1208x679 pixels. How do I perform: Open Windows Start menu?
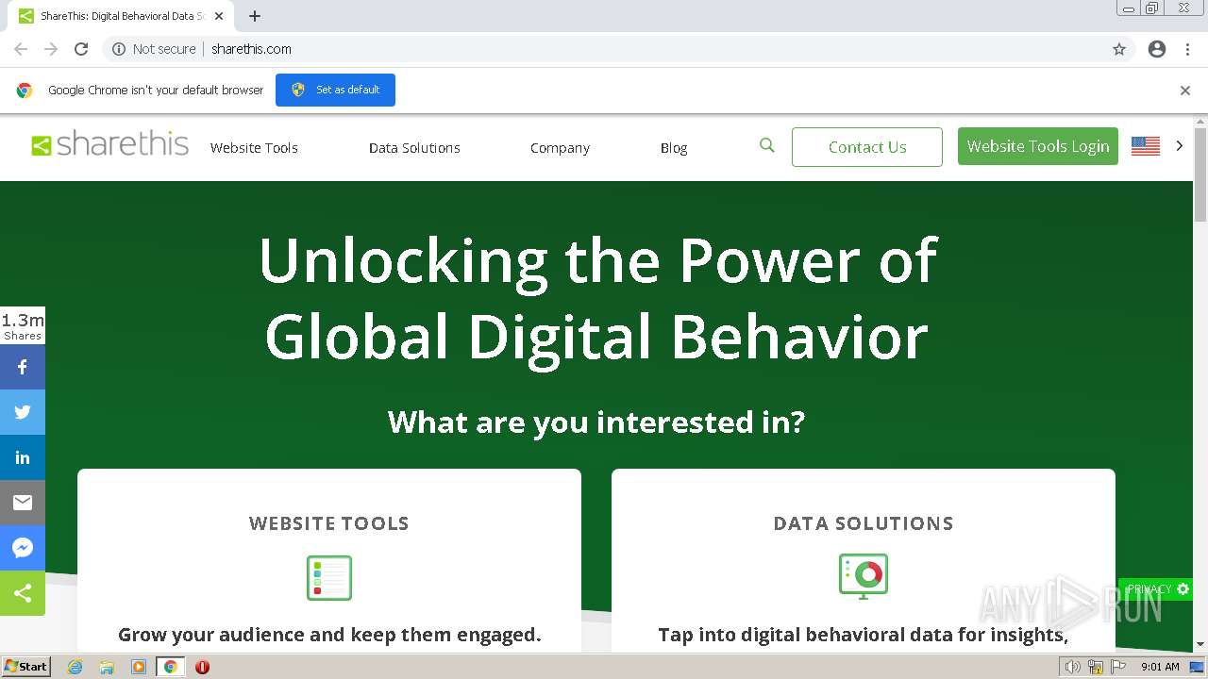pyautogui.click(x=26, y=667)
